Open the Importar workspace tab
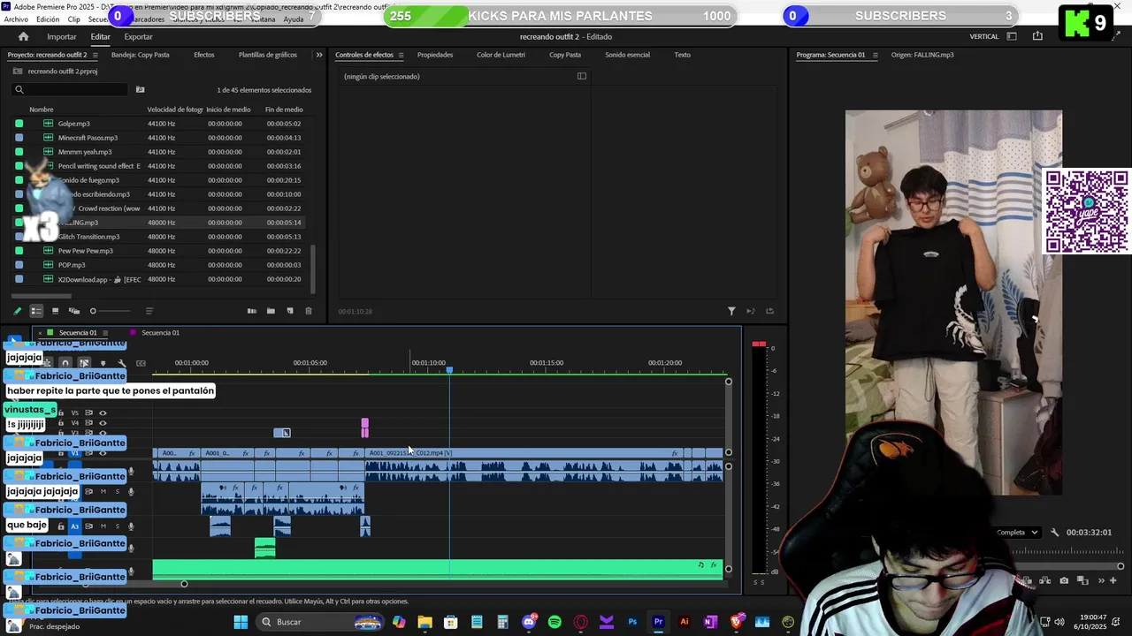The image size is (1132, 636). pyautogui.click(x=62, y=36)
